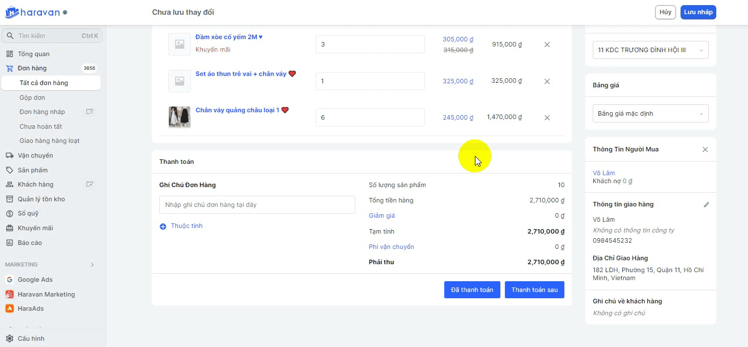The image size is (748, 347).
Task: Click the Lưu nháp button
Action: 698,12
